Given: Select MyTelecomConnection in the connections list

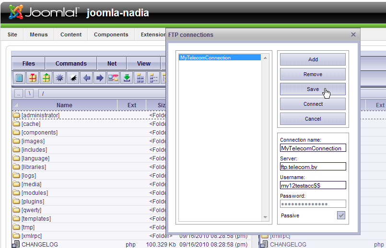Looking at the screenshot, I should coord(220,57).
